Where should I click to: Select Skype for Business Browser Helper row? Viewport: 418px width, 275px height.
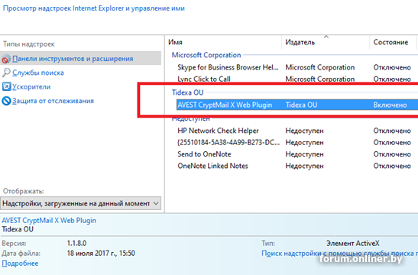[294, 67]
